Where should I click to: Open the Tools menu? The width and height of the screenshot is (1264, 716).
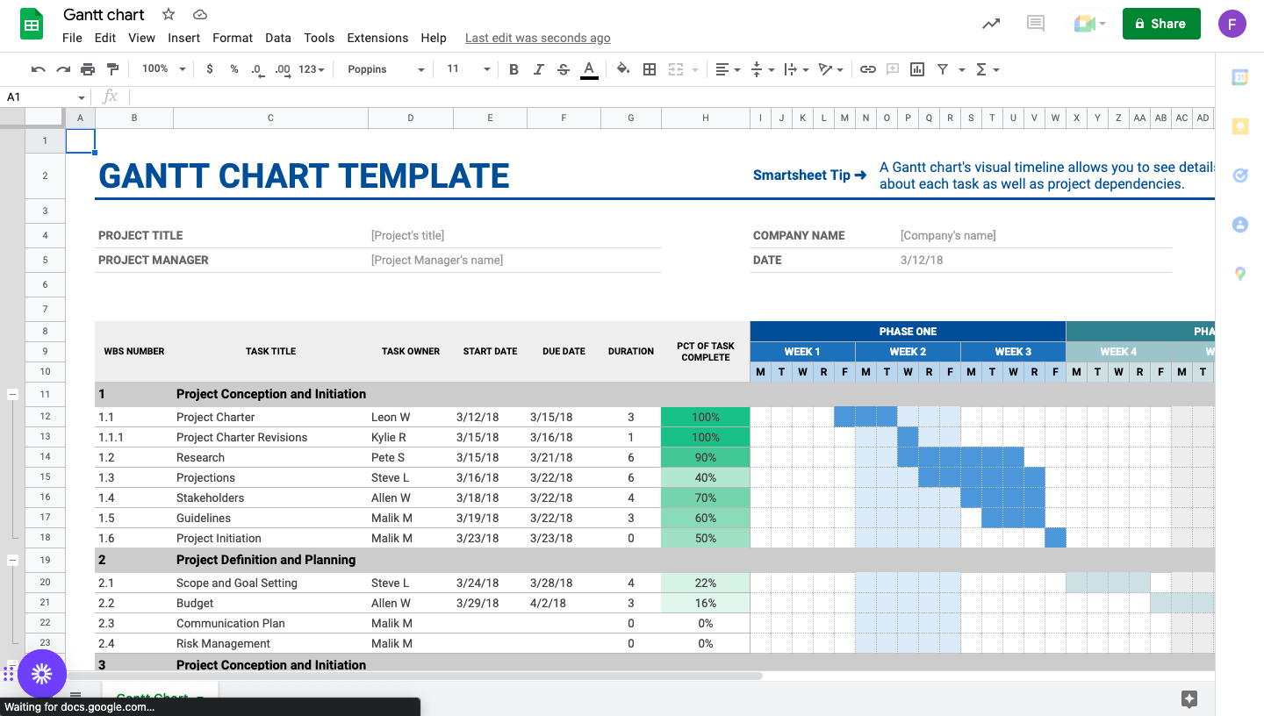[x=319, y=38]
